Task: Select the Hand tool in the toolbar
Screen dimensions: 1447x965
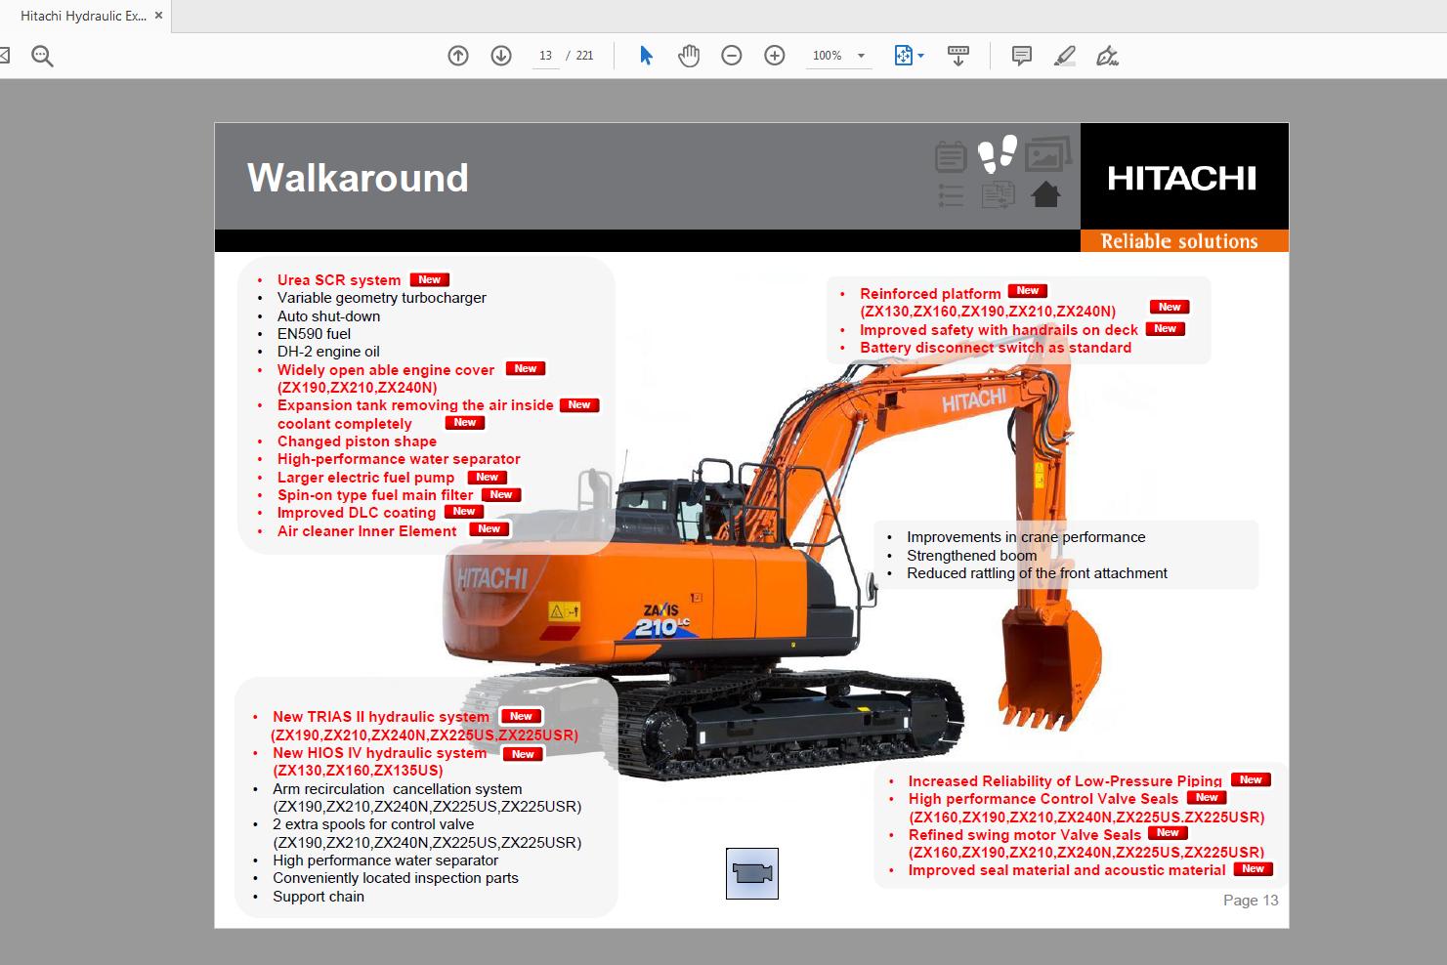Action: pyautogui.click(x=689, y=56)
